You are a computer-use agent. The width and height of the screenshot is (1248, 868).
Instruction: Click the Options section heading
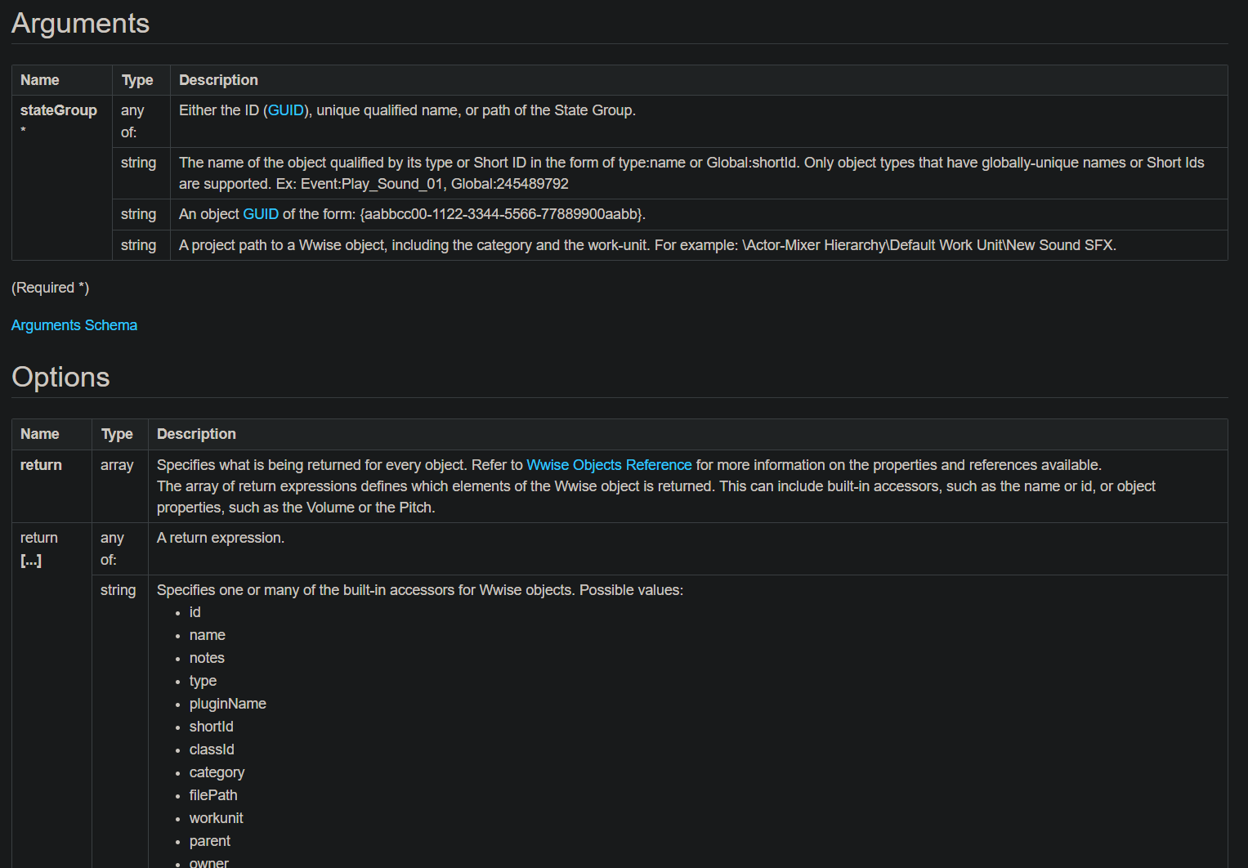pos(60,378)
